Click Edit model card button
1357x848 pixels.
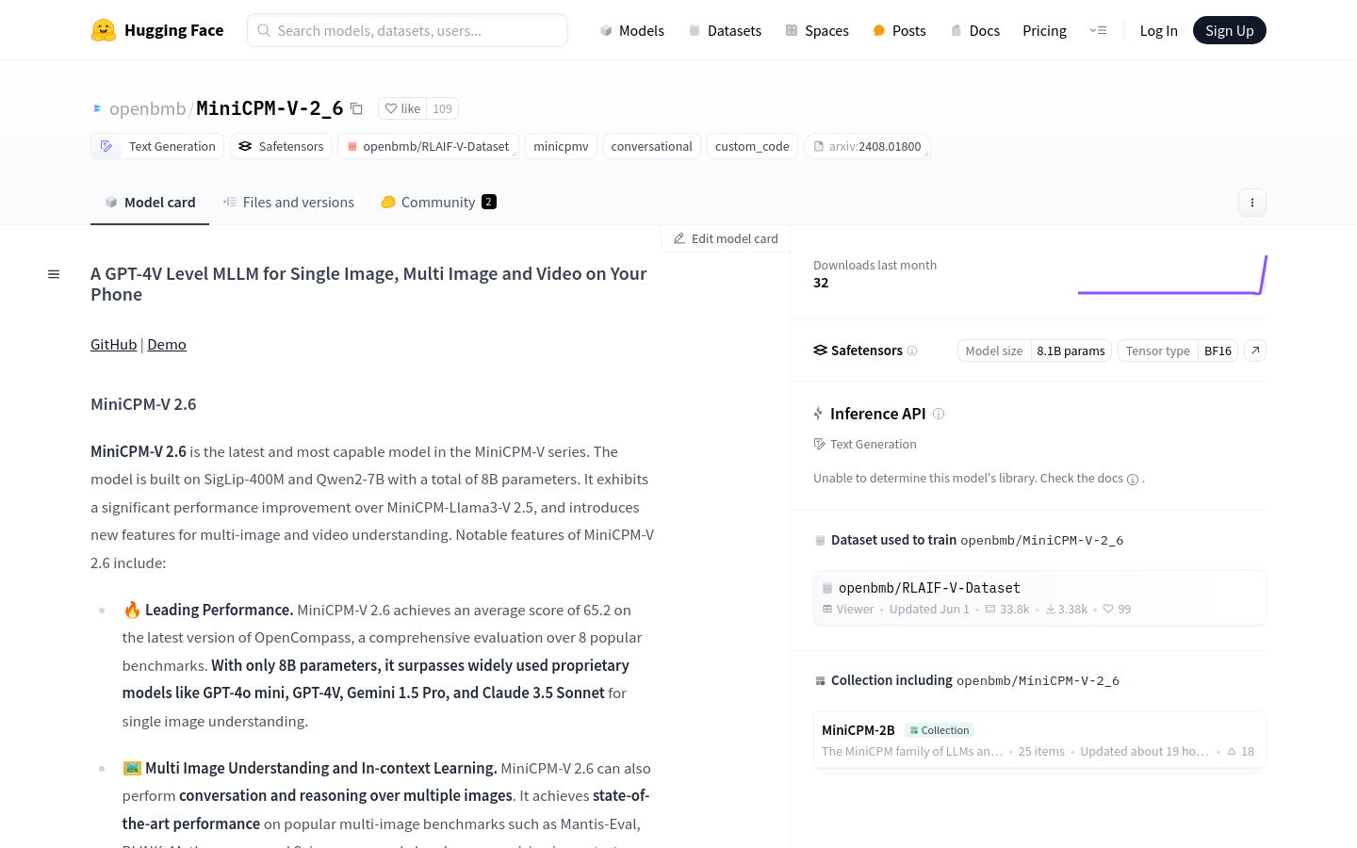pyautogui.click(x=726, y=238)
